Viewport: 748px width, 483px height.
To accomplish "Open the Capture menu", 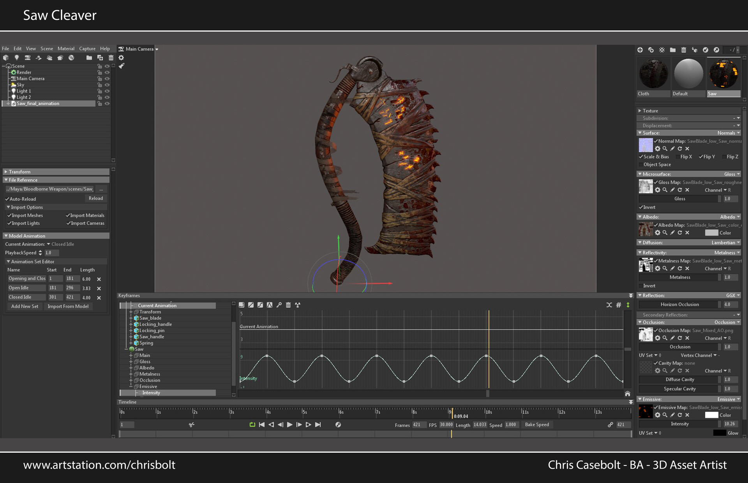I will click(87, 49).
